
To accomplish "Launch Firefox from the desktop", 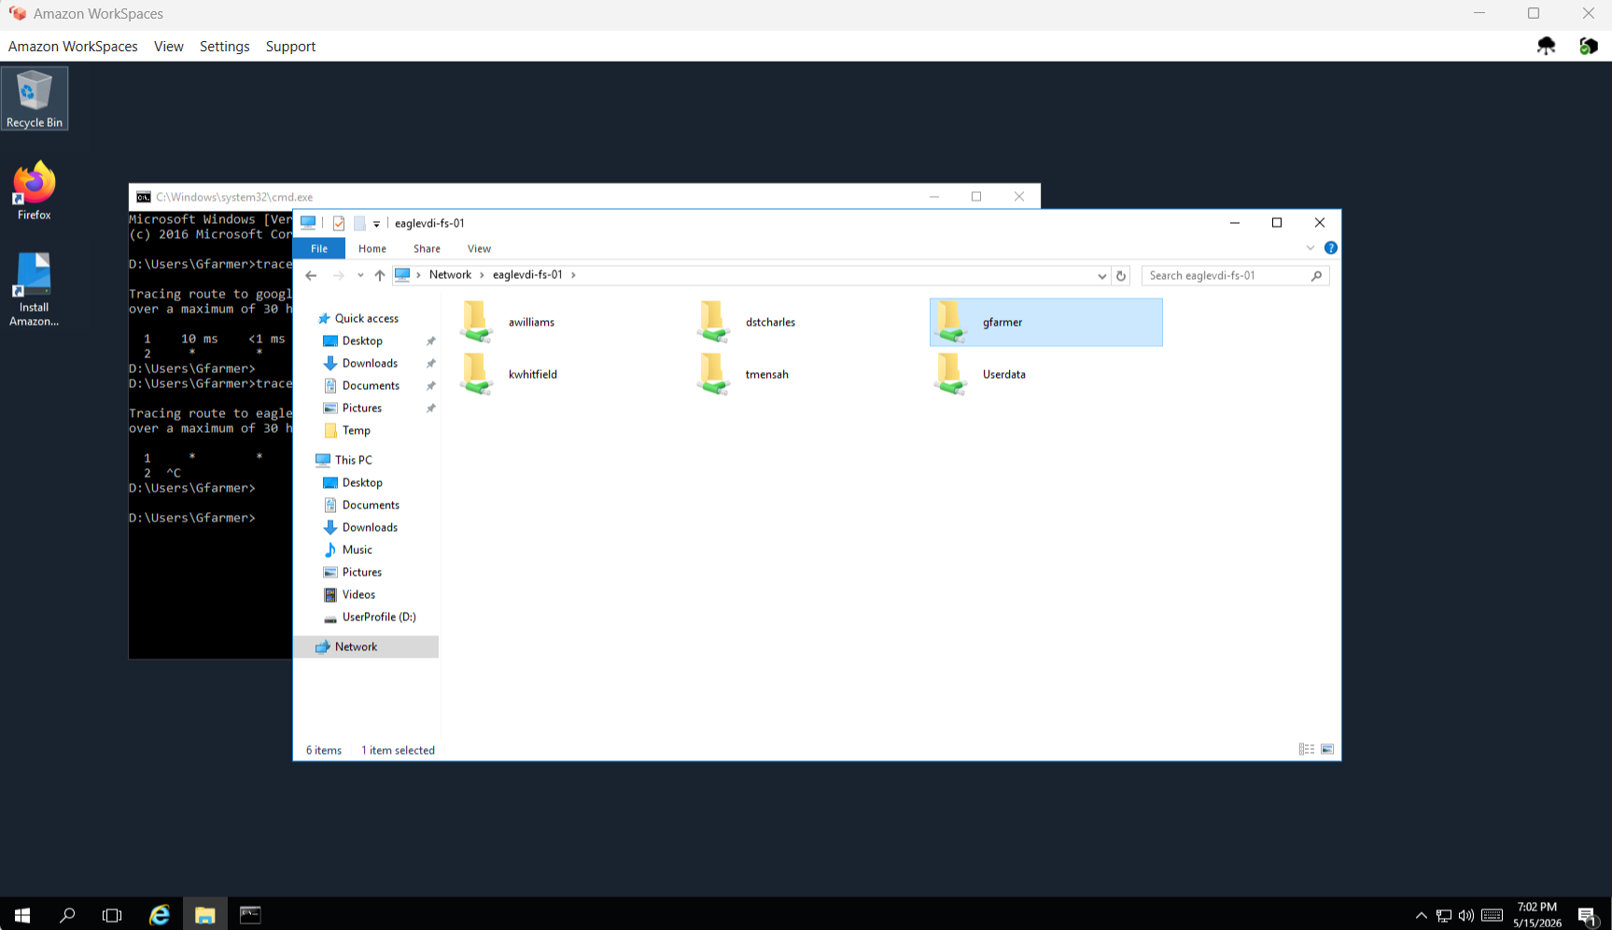I will point(35,191).
